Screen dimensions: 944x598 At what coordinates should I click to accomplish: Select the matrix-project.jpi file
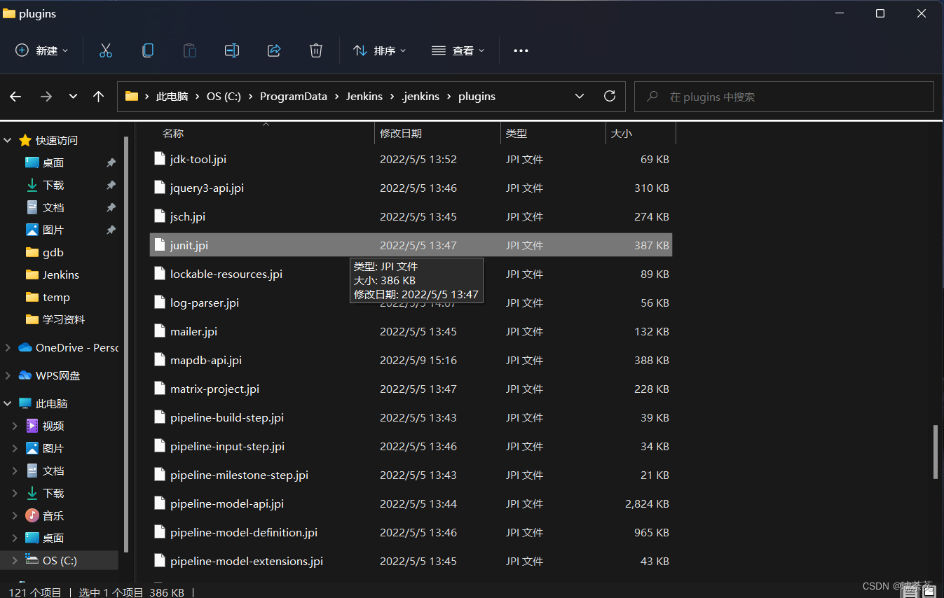[411, 389]
